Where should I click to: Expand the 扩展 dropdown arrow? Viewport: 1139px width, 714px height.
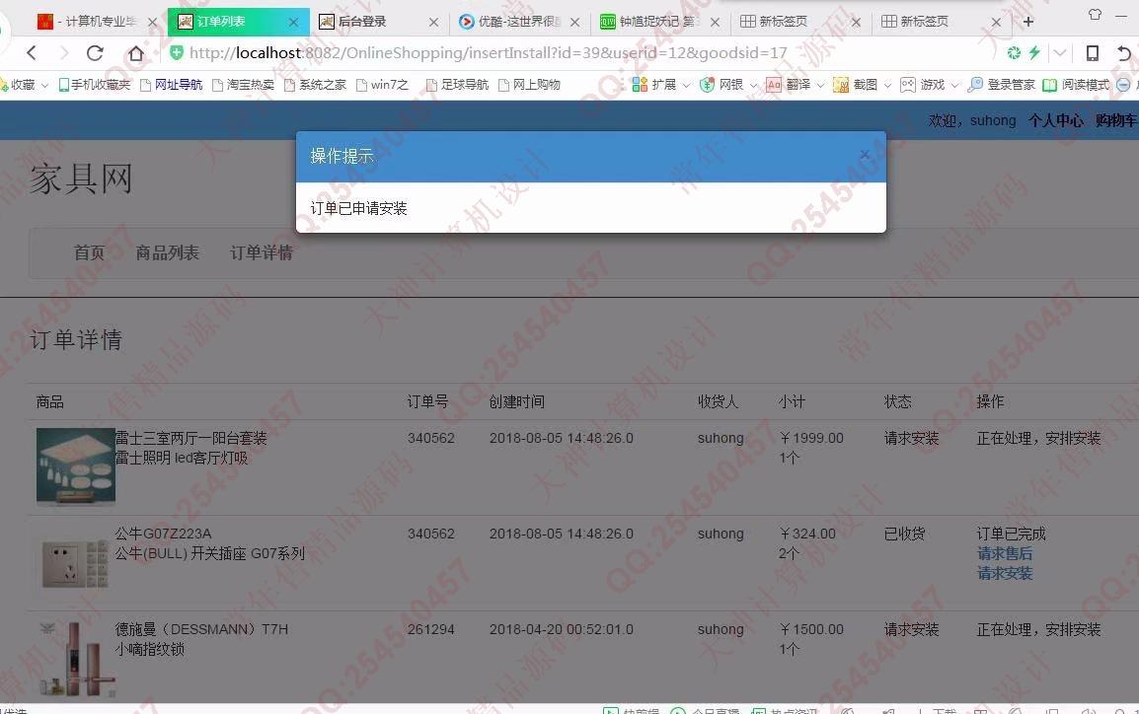[x=686, y=86]
